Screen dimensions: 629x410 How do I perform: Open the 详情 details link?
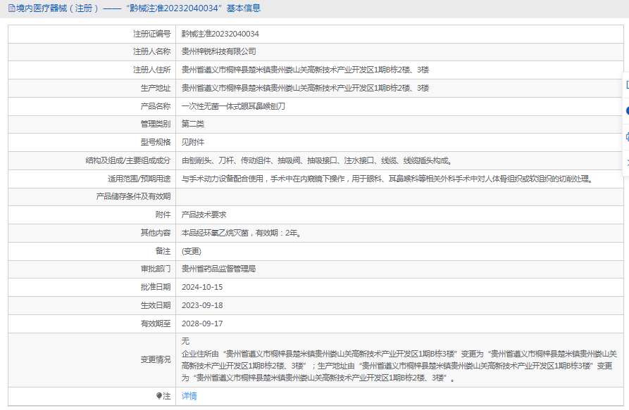pos(189,396)
